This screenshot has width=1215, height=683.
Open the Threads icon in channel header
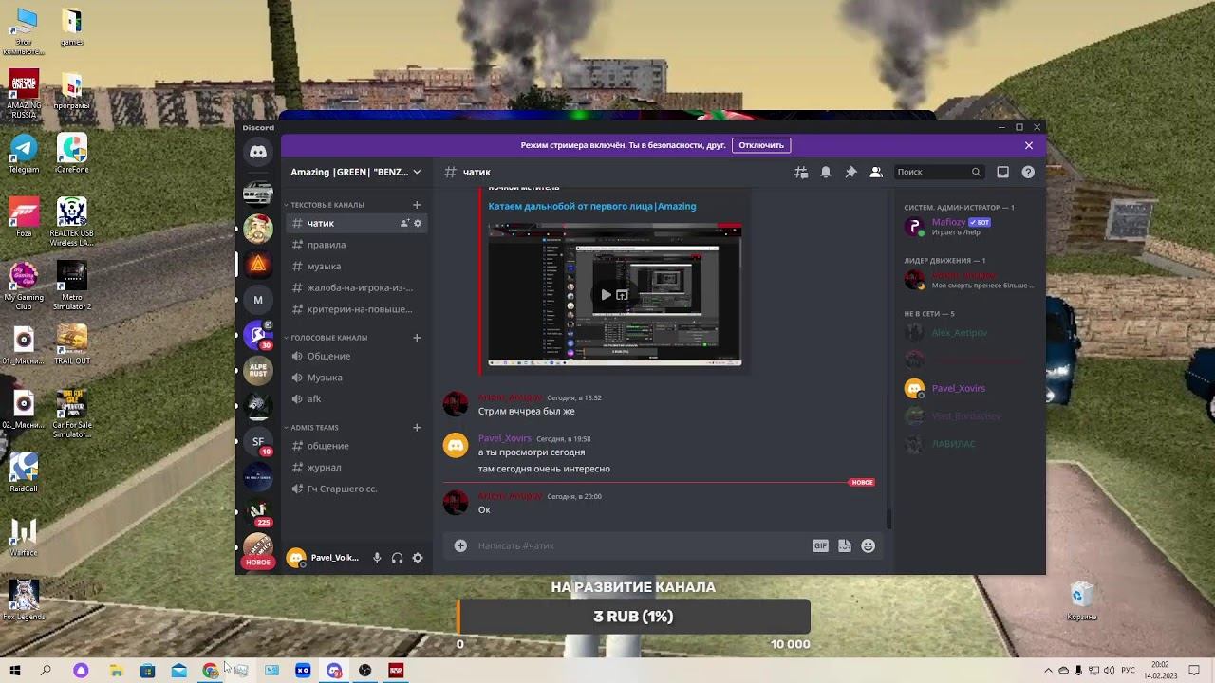(x=801, y=172)
